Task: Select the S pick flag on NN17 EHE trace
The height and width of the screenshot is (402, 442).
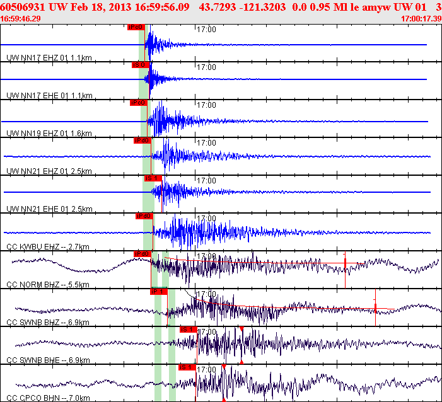Action: [139, 65]
